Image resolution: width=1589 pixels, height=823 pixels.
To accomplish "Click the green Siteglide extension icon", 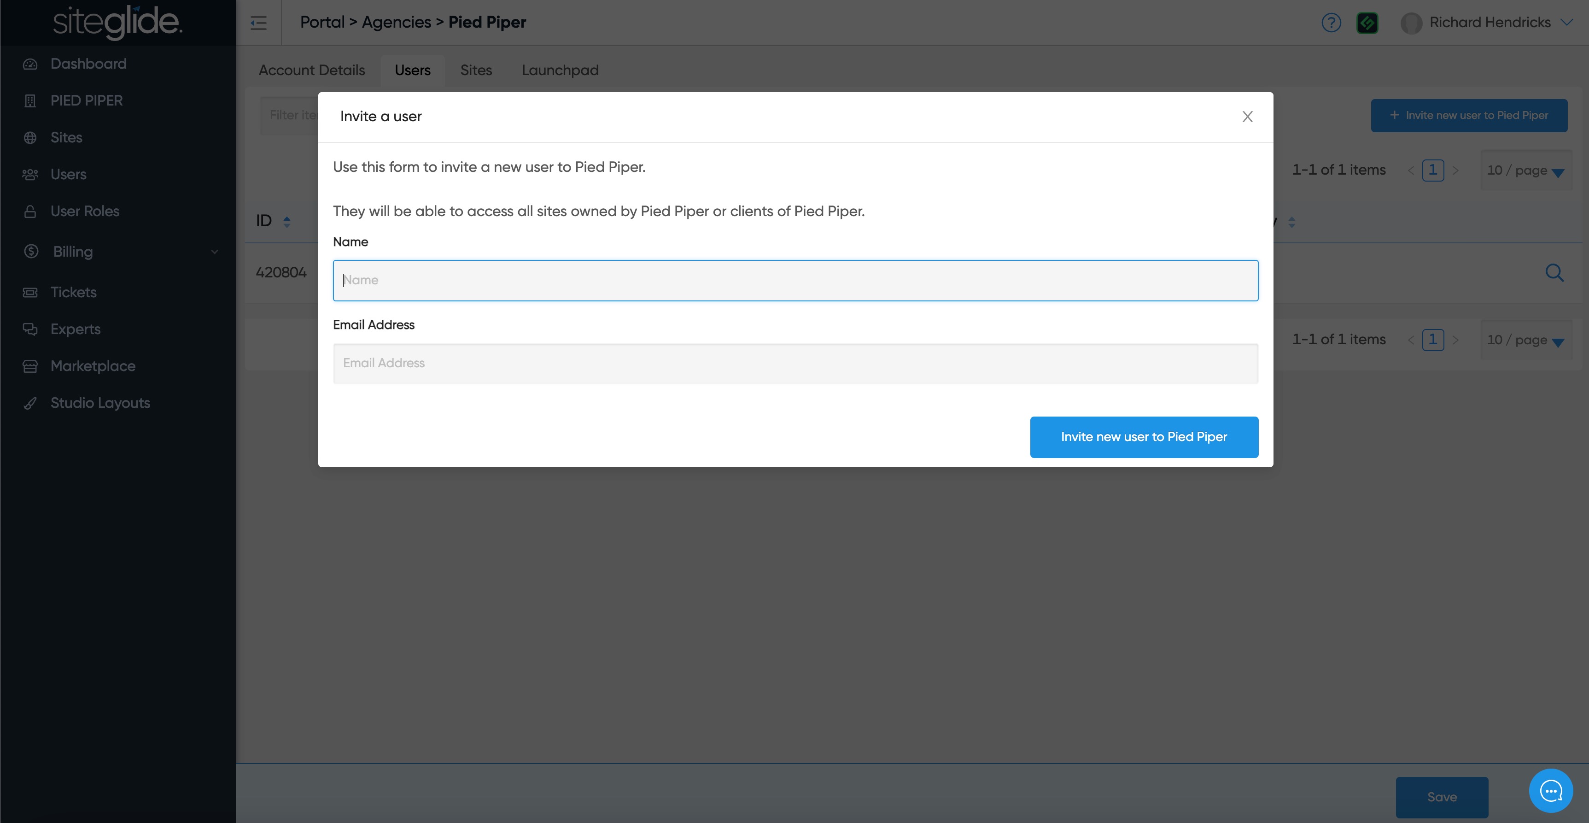I will 1367,23.
